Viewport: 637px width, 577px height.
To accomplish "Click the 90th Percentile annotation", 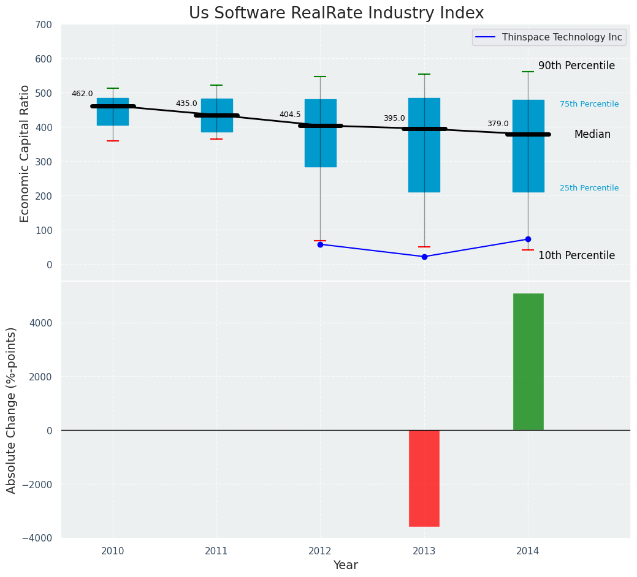I will click(x=576, y=66).
